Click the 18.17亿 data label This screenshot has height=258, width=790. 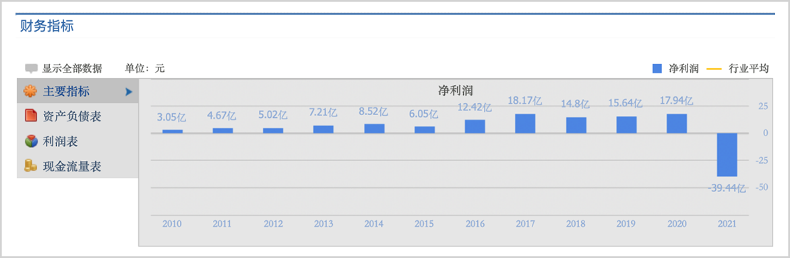524,101
